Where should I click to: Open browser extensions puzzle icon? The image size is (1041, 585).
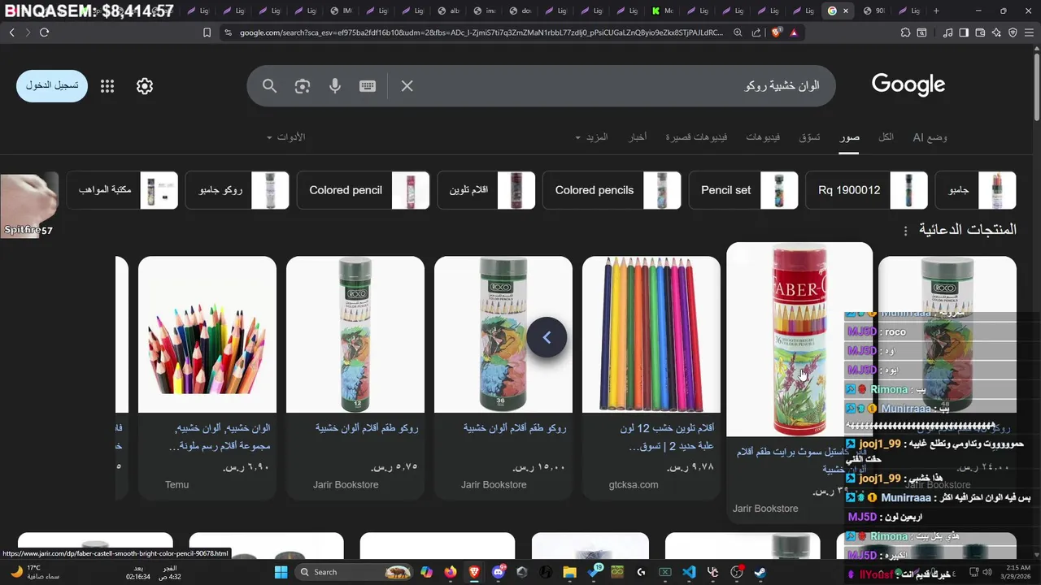point(905,32)
